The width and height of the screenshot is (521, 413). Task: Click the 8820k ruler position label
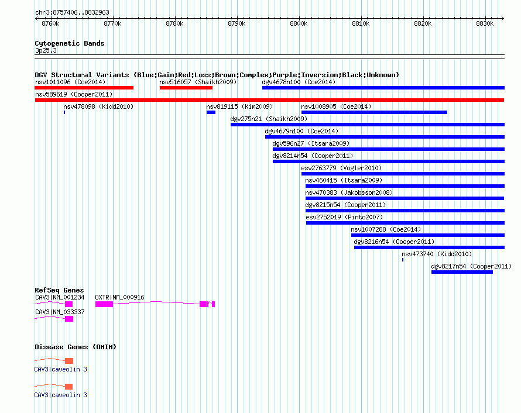[x=423, y=23]
